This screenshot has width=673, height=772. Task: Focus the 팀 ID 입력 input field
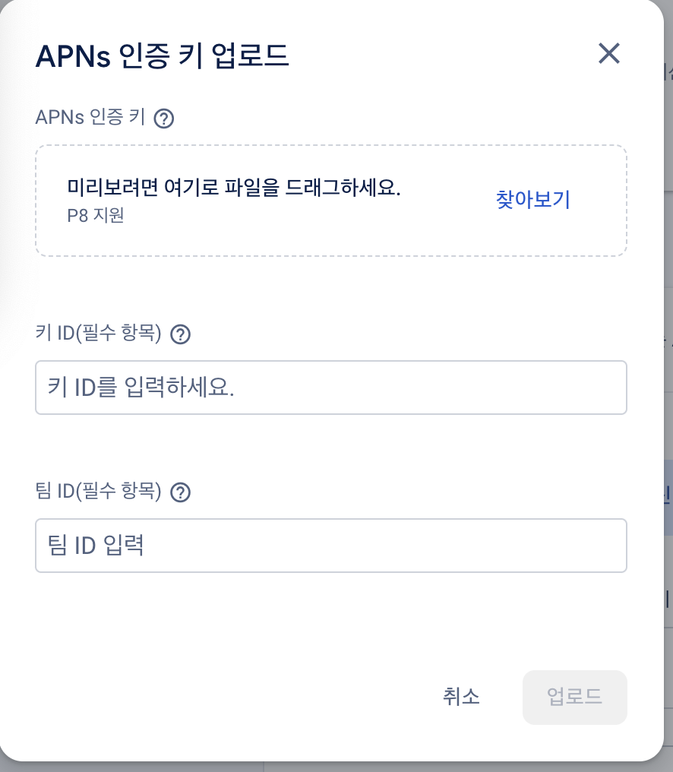coord(331,546)
